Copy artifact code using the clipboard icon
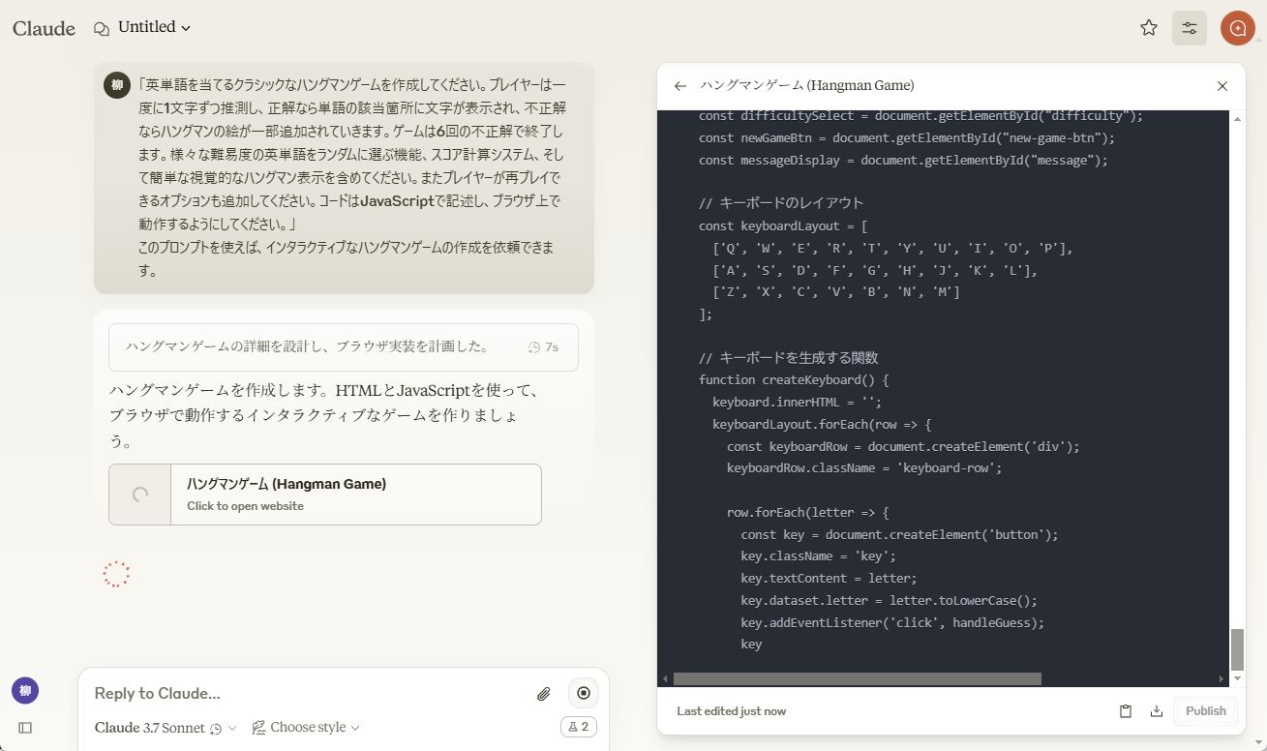 click(1125, 710)
